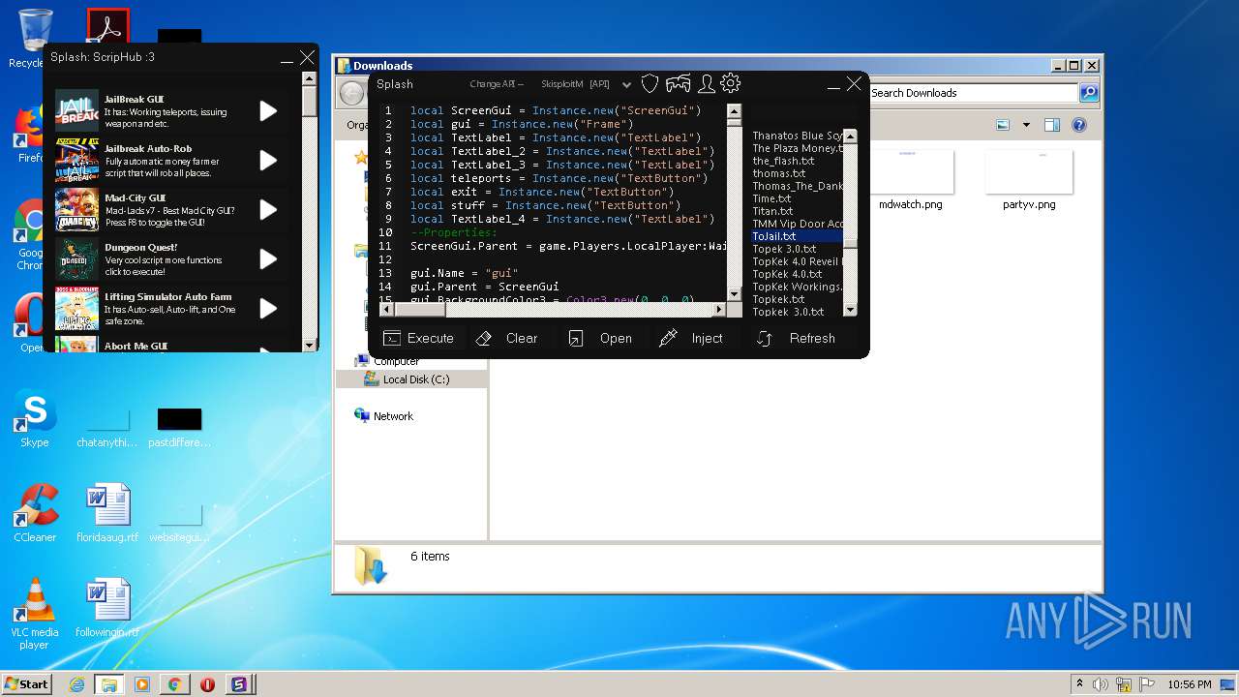
Task: Click the Splash app taskbar icon
Action: [x=239, y=684]
